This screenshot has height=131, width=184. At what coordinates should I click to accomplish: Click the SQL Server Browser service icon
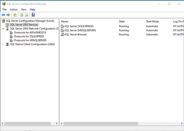click(62, 34)
